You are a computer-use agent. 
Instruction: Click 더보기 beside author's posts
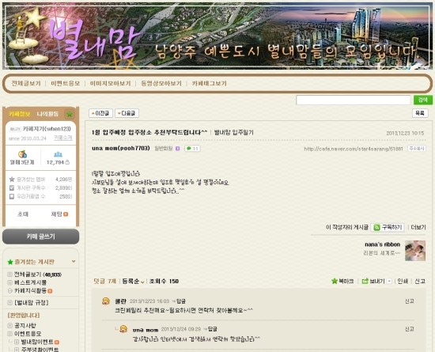click(x=418, y=228)
